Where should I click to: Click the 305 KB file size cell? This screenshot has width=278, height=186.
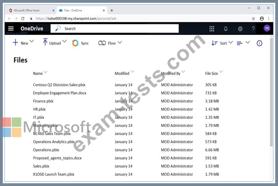coord(211,85)
